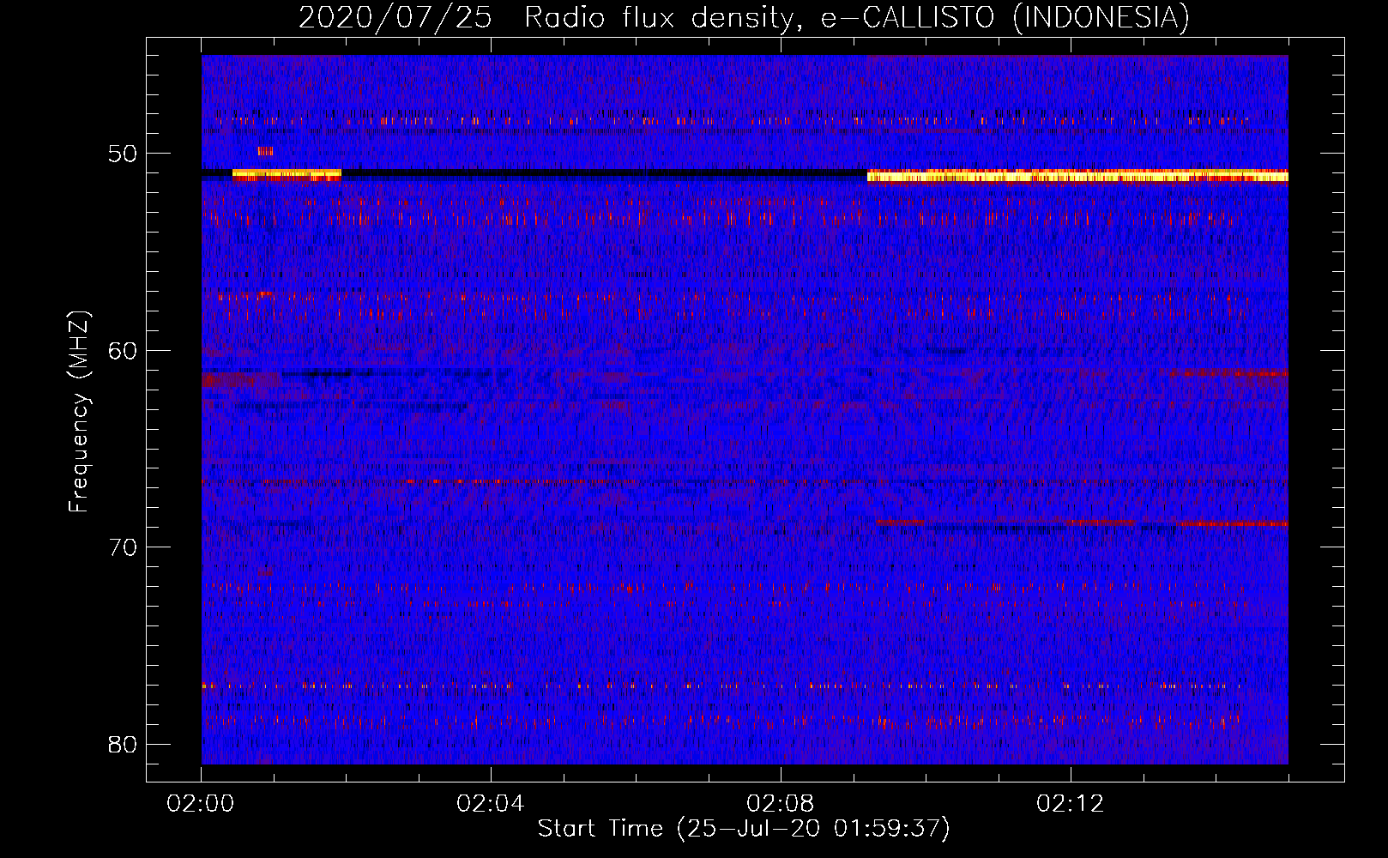Click the 'Frequency (MHZ)' axis label
The image size is (1388, 858).
coord(79,412)
